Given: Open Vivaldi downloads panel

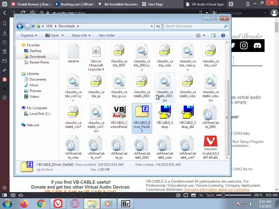Looking at the screenshot, I should (5, 33).
